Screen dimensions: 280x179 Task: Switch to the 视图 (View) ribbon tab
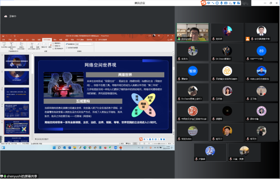click(66, 40)
